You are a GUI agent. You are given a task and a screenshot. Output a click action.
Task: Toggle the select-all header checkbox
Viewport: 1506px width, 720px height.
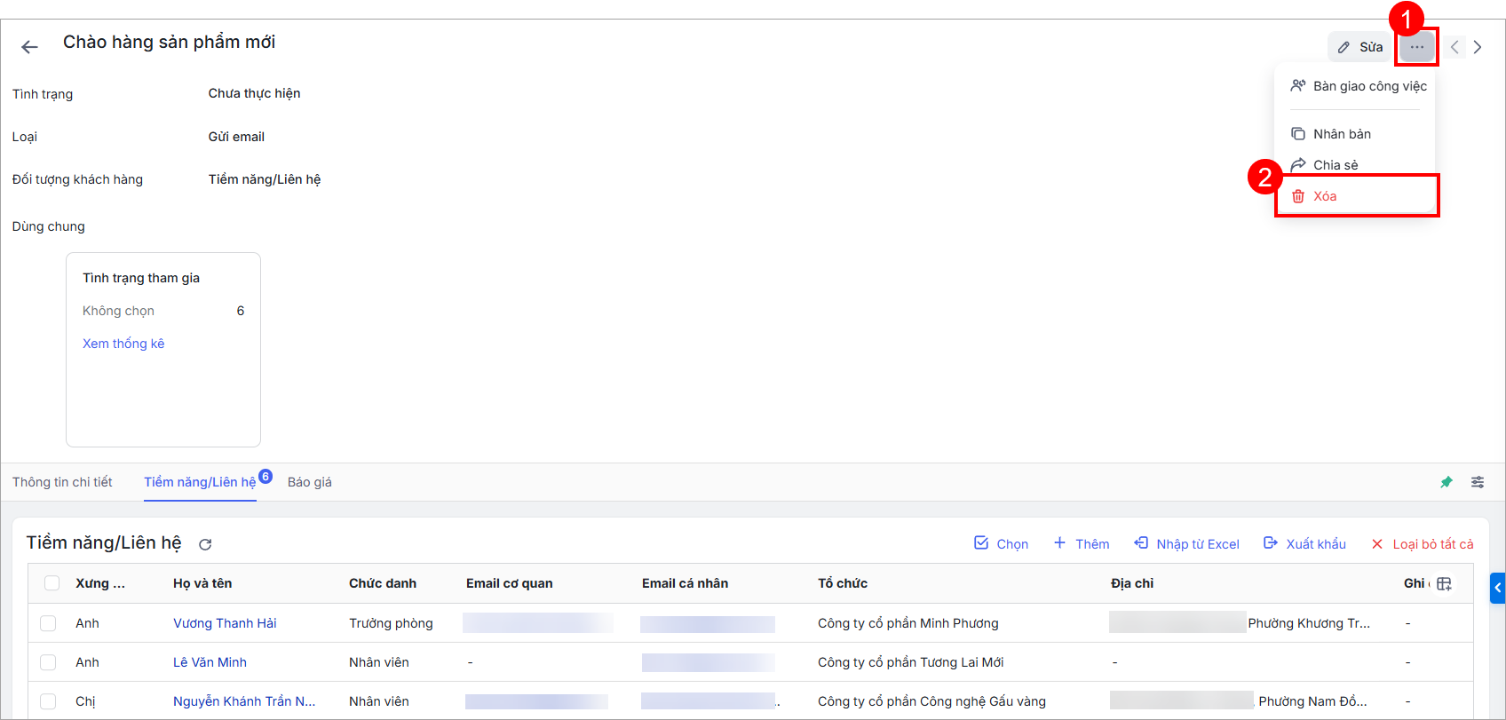[52, 583]
